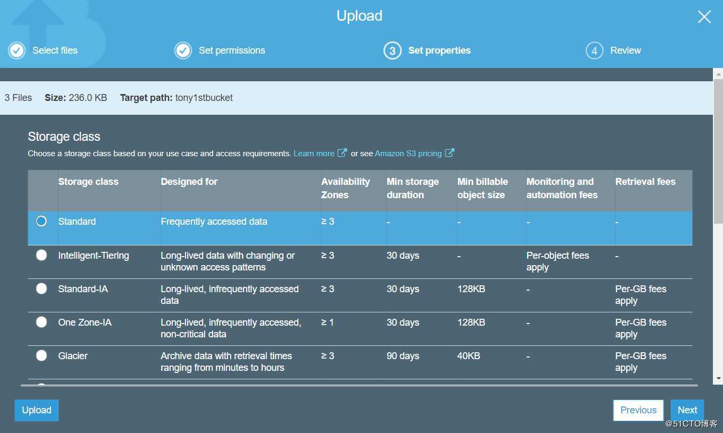Viewport: 723px width, 433px height.
Task: Click the step 3 circle icon
Action: [392, 50]
